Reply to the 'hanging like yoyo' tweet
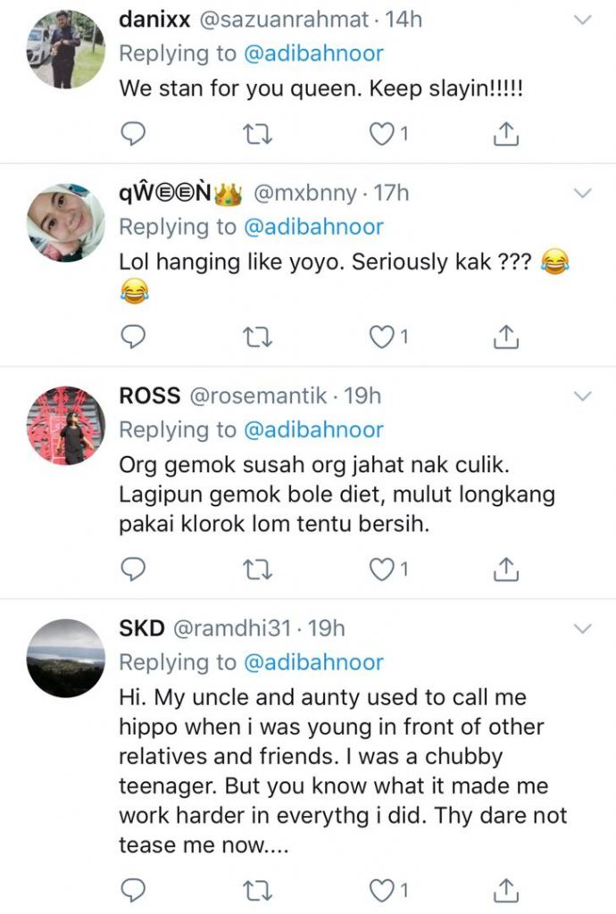 click(132, 337)
